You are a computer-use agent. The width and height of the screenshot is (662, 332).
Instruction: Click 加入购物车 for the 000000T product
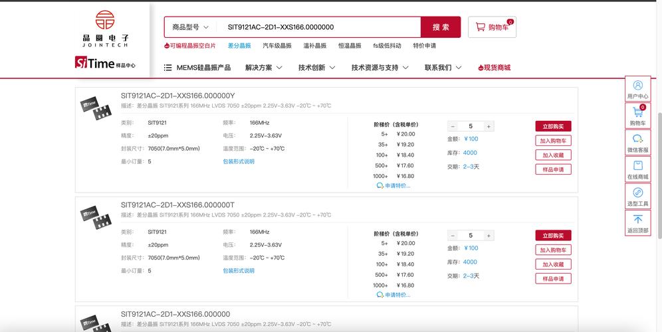coord(553,250)
